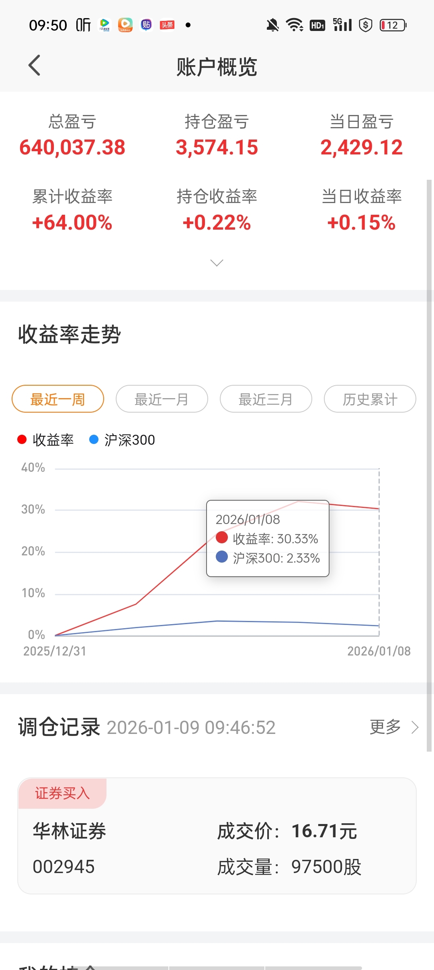Screen dimensions: 434x970
Task: Tap the 5G signal strength icon
Action: [342, 25]
